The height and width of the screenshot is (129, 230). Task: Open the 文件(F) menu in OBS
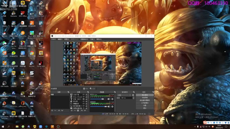click(53, 39)
